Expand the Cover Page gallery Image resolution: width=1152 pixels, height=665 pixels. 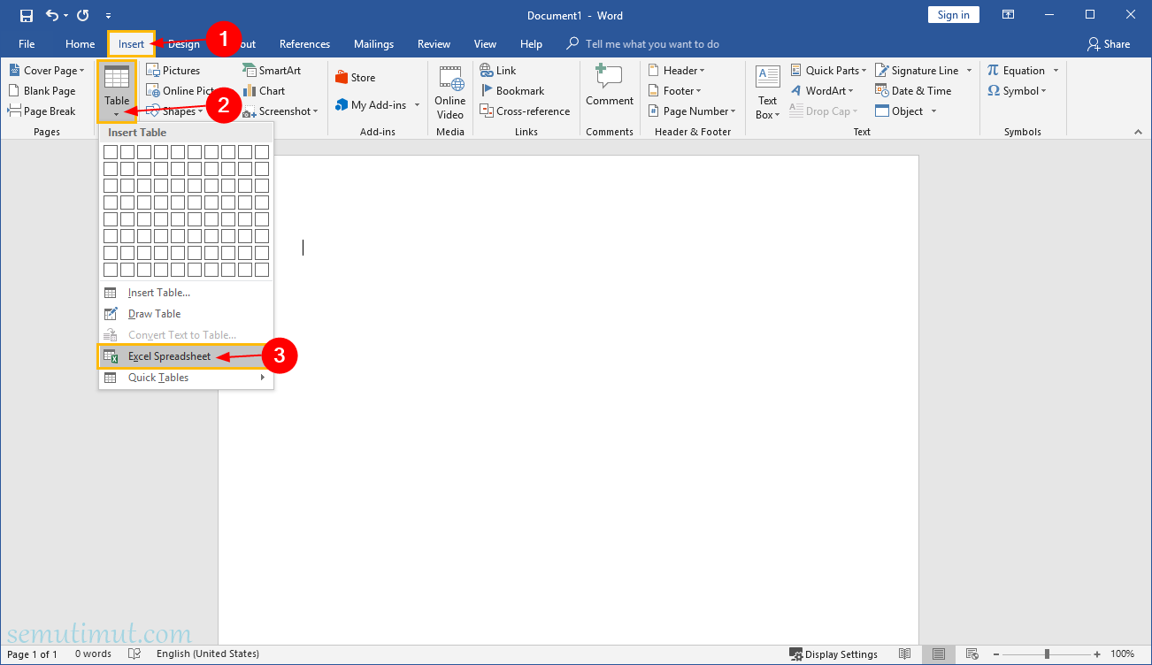coord(82,71)
